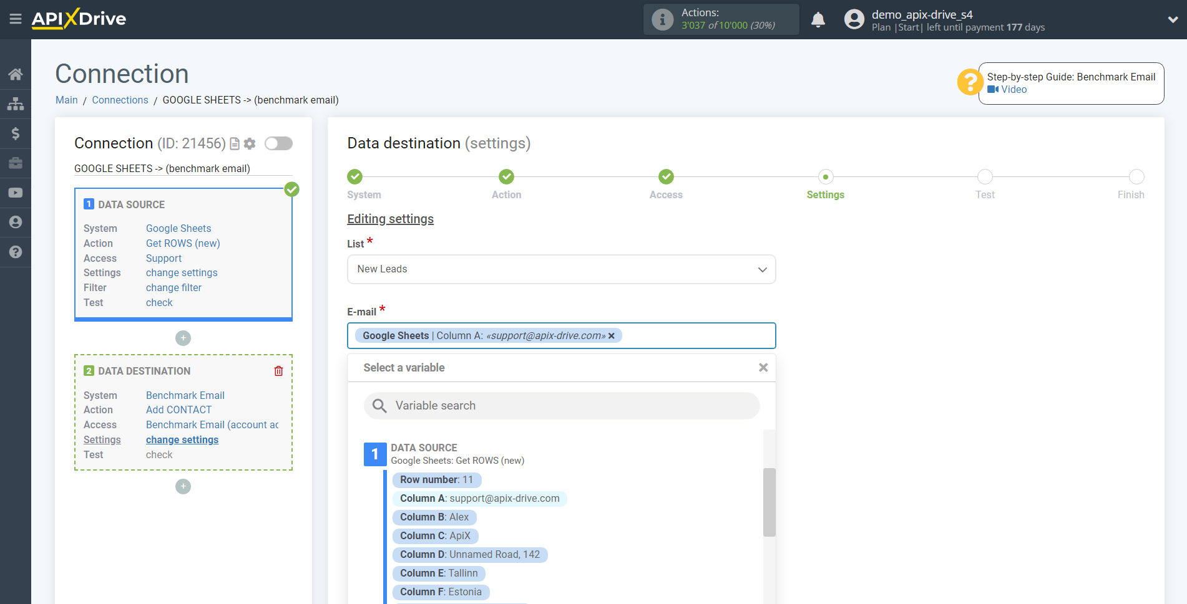The image size is (1187, 604).
Task: Select Column A support@apix-drive.com variable
Action: click(x=479, y=499)
